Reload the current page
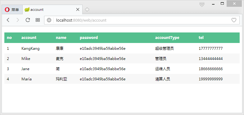Image resolution: width=244 pixels, height=115 pixels. click(28, 20)
